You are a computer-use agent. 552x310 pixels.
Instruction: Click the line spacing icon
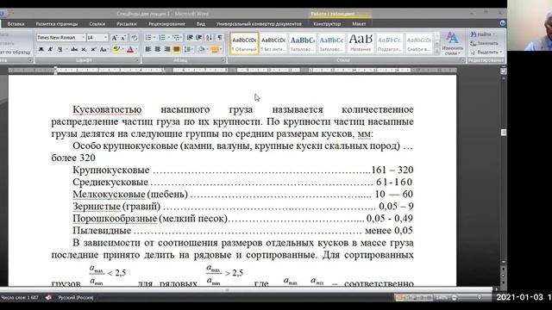[188, 49]
